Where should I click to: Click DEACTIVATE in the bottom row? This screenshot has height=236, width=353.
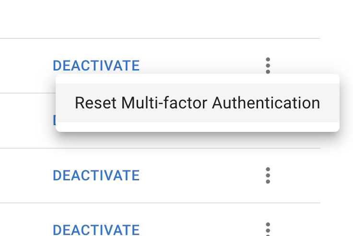(x=96, y=230)
